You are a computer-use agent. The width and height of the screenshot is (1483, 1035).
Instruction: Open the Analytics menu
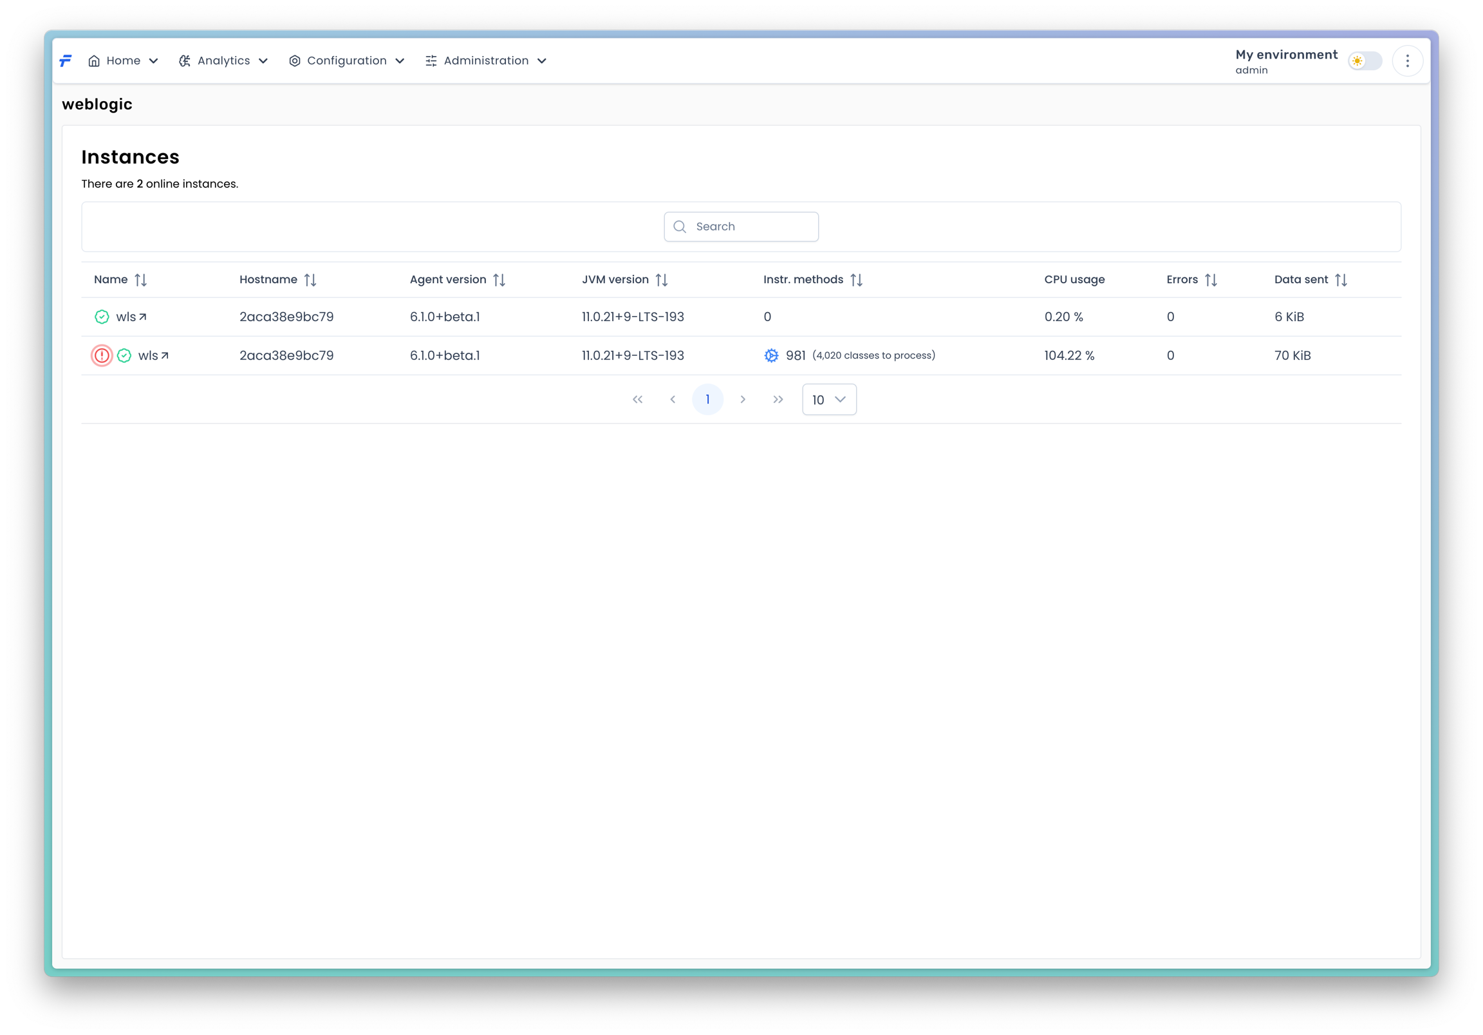[x=223, y=61]
